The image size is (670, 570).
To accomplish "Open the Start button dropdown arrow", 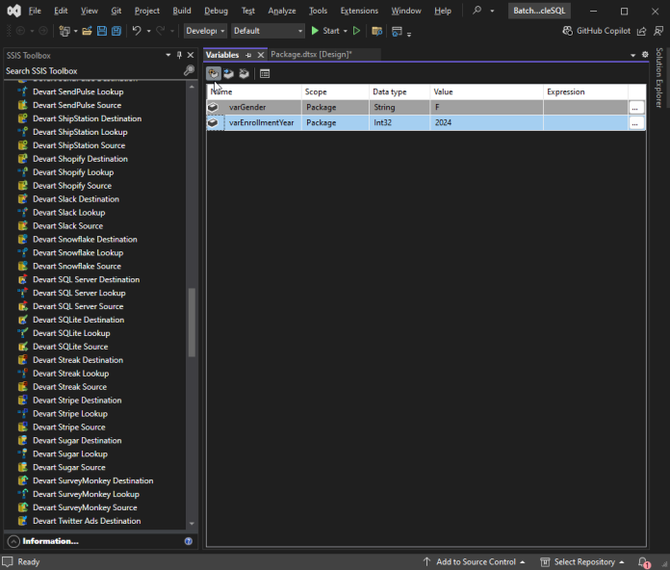I will 346,31.
